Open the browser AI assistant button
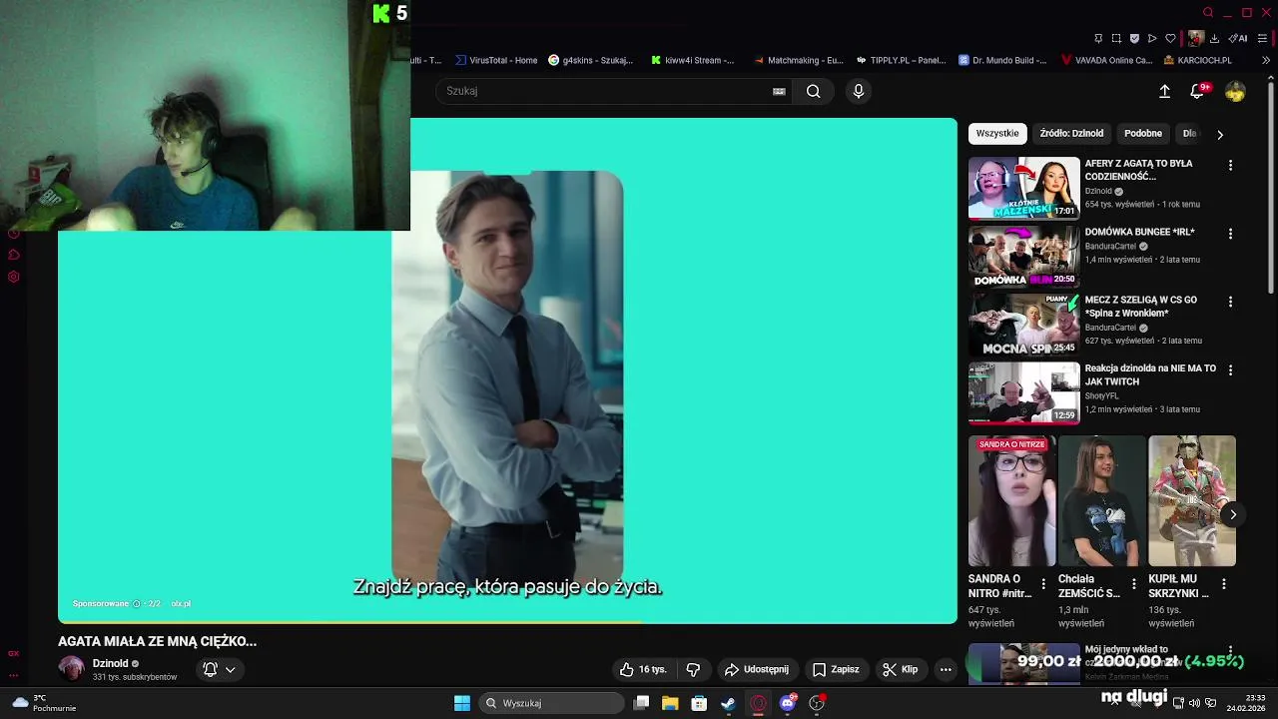This screenshot has width=1278, height=719. [x=1238, y=39]
